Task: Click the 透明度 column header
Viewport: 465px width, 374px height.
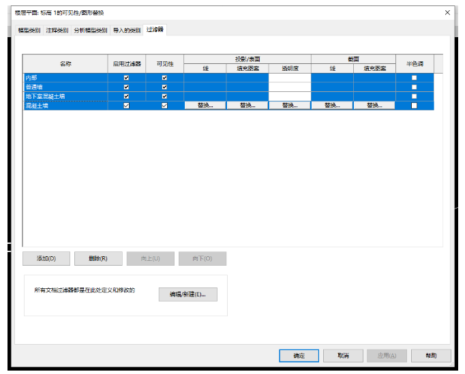Action: coord(290,68)
